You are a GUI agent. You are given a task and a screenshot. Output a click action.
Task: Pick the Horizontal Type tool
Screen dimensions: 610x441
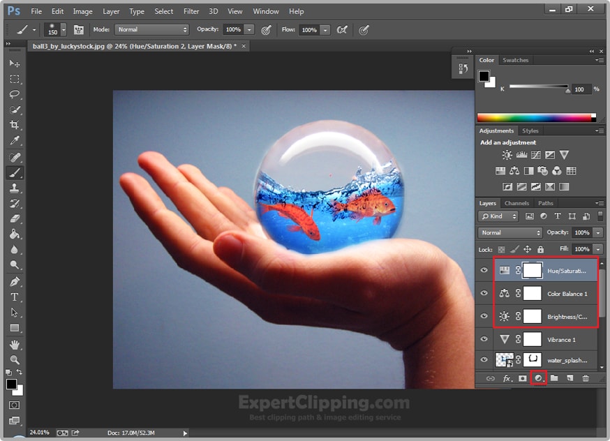pos(14,297)
